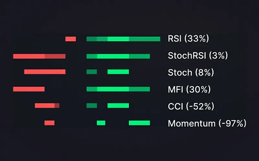The width and height of the screenshot is (259, 161).
Task: Click the bright green bar in CCI row
Action: click(x=118, y=106)
